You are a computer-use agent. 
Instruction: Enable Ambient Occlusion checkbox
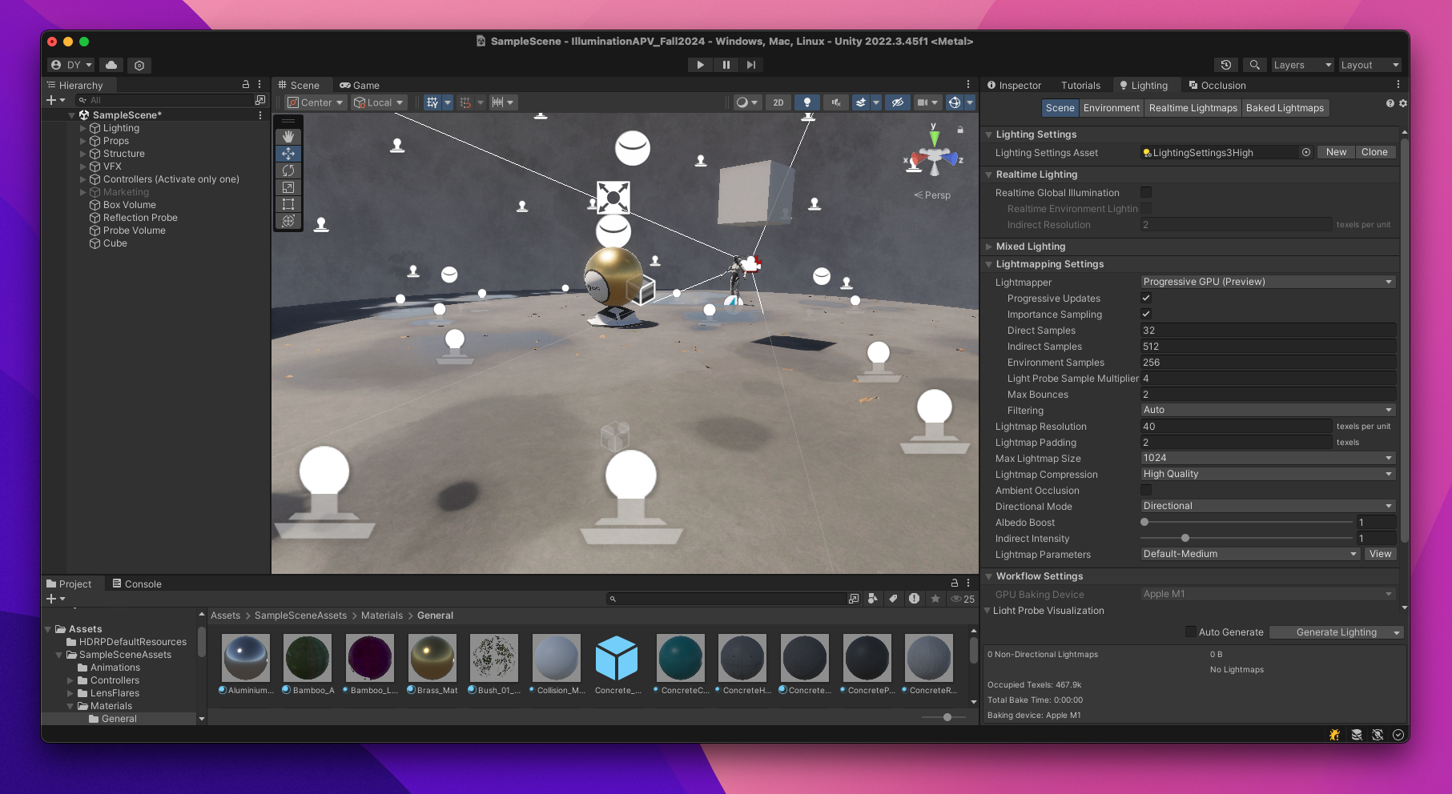point(1146,490)
